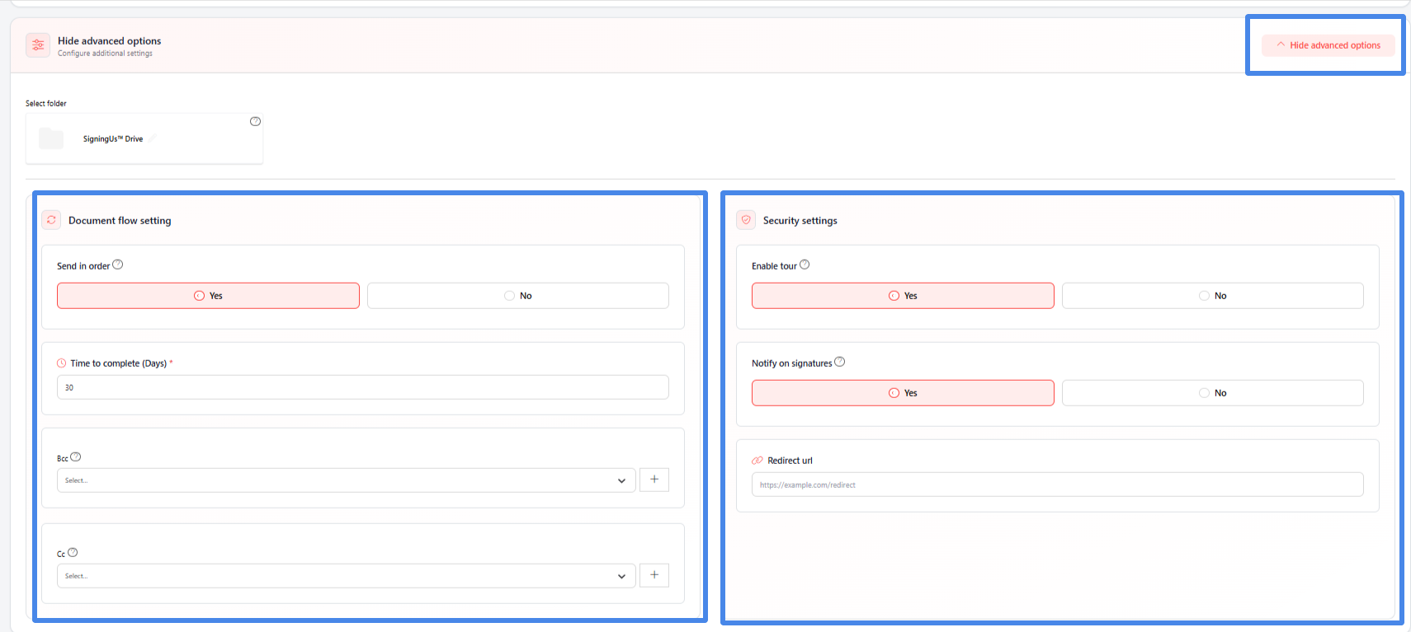Click the Redirect url input field
The width and height of the screenshot is (1411, 632).
(x=1058, y=485)
